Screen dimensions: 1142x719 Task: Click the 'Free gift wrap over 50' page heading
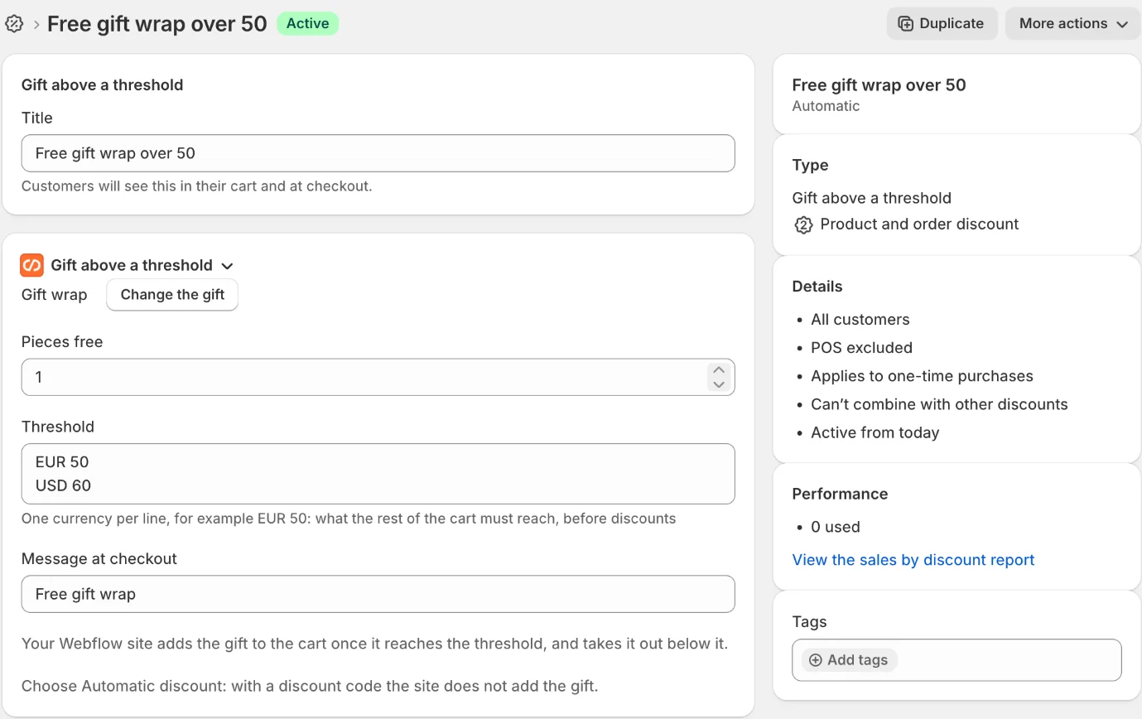click(157, 23)
